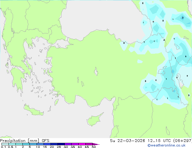Click the legend value label "0.1"

point(3,147)
